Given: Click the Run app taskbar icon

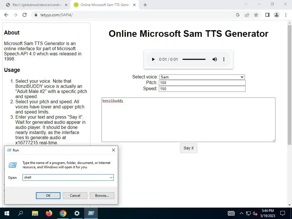Looking at the screenshot, I should point(91,213).
